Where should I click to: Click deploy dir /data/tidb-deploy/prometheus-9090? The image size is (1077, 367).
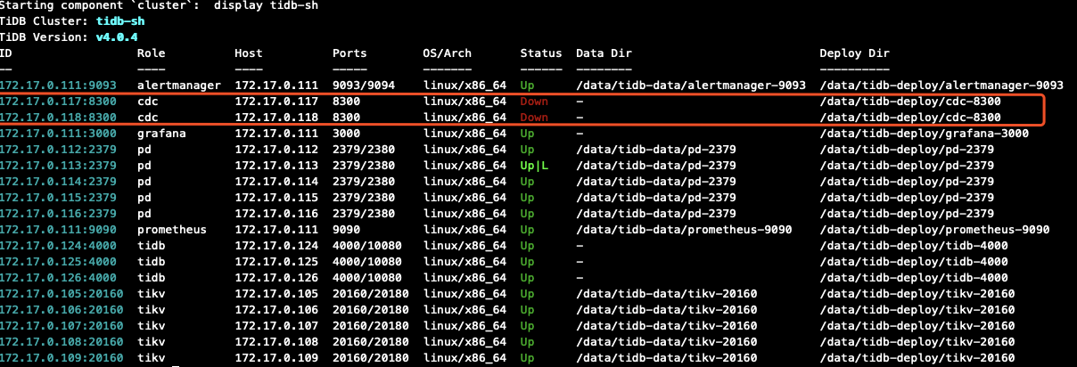(x=934, y=230)
